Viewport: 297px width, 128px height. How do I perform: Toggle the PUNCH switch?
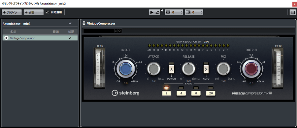tap(171, 70)
